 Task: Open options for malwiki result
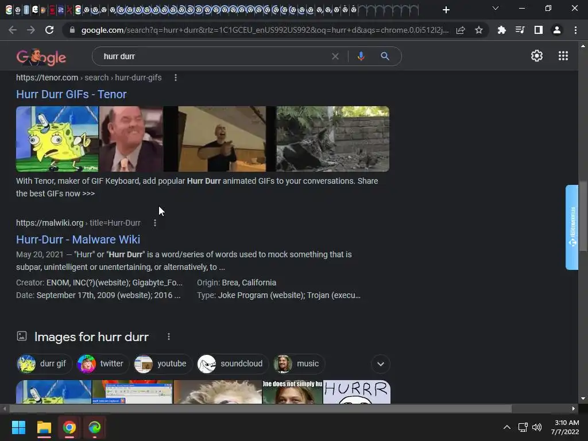tap(155, 223)
